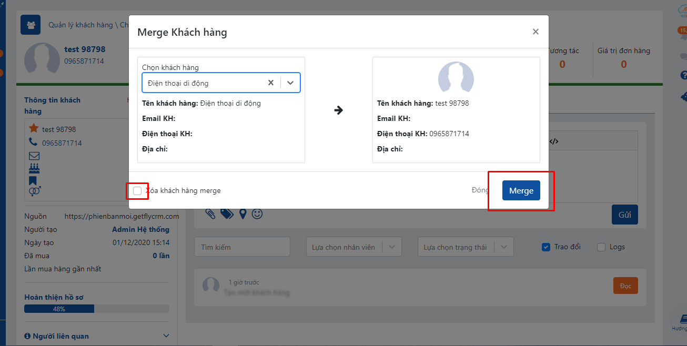Open the Lựa chọn trạng thái dropdown

[x=503, y=247]
